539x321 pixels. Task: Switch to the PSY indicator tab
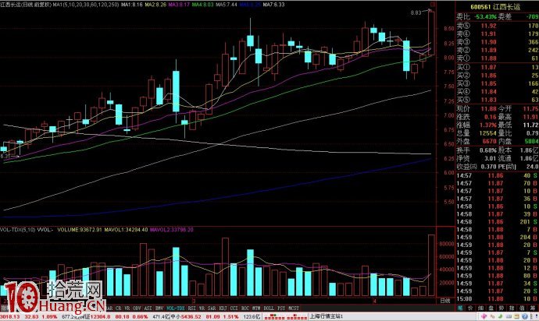281,309
